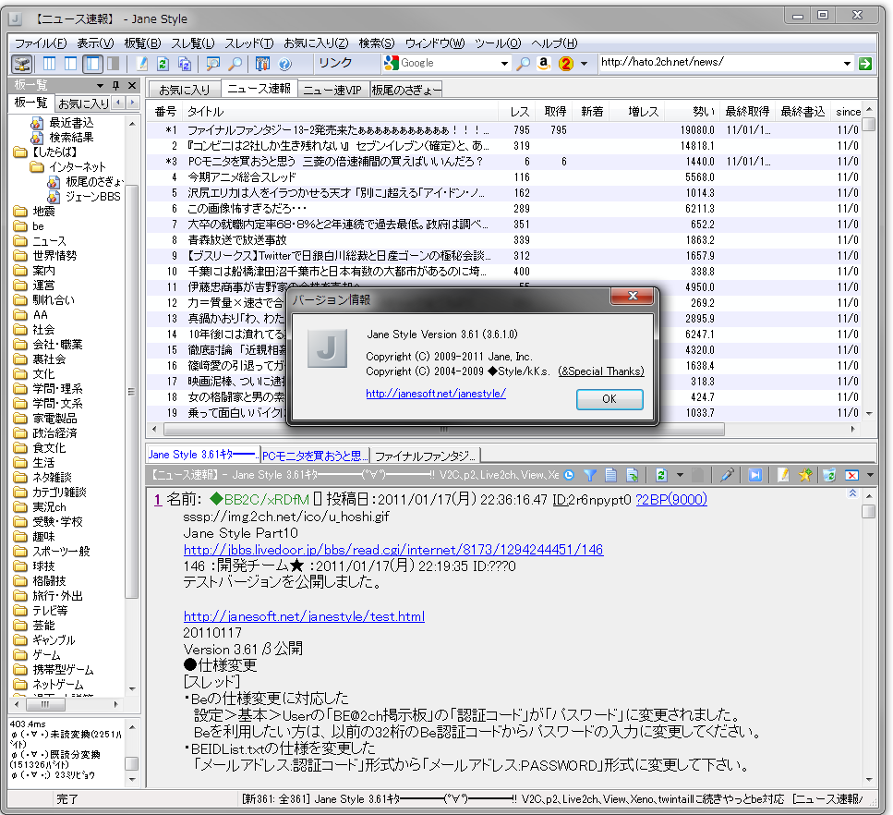Switch to PCモニタを買おうと思 thread tab

tap(315, 456)
